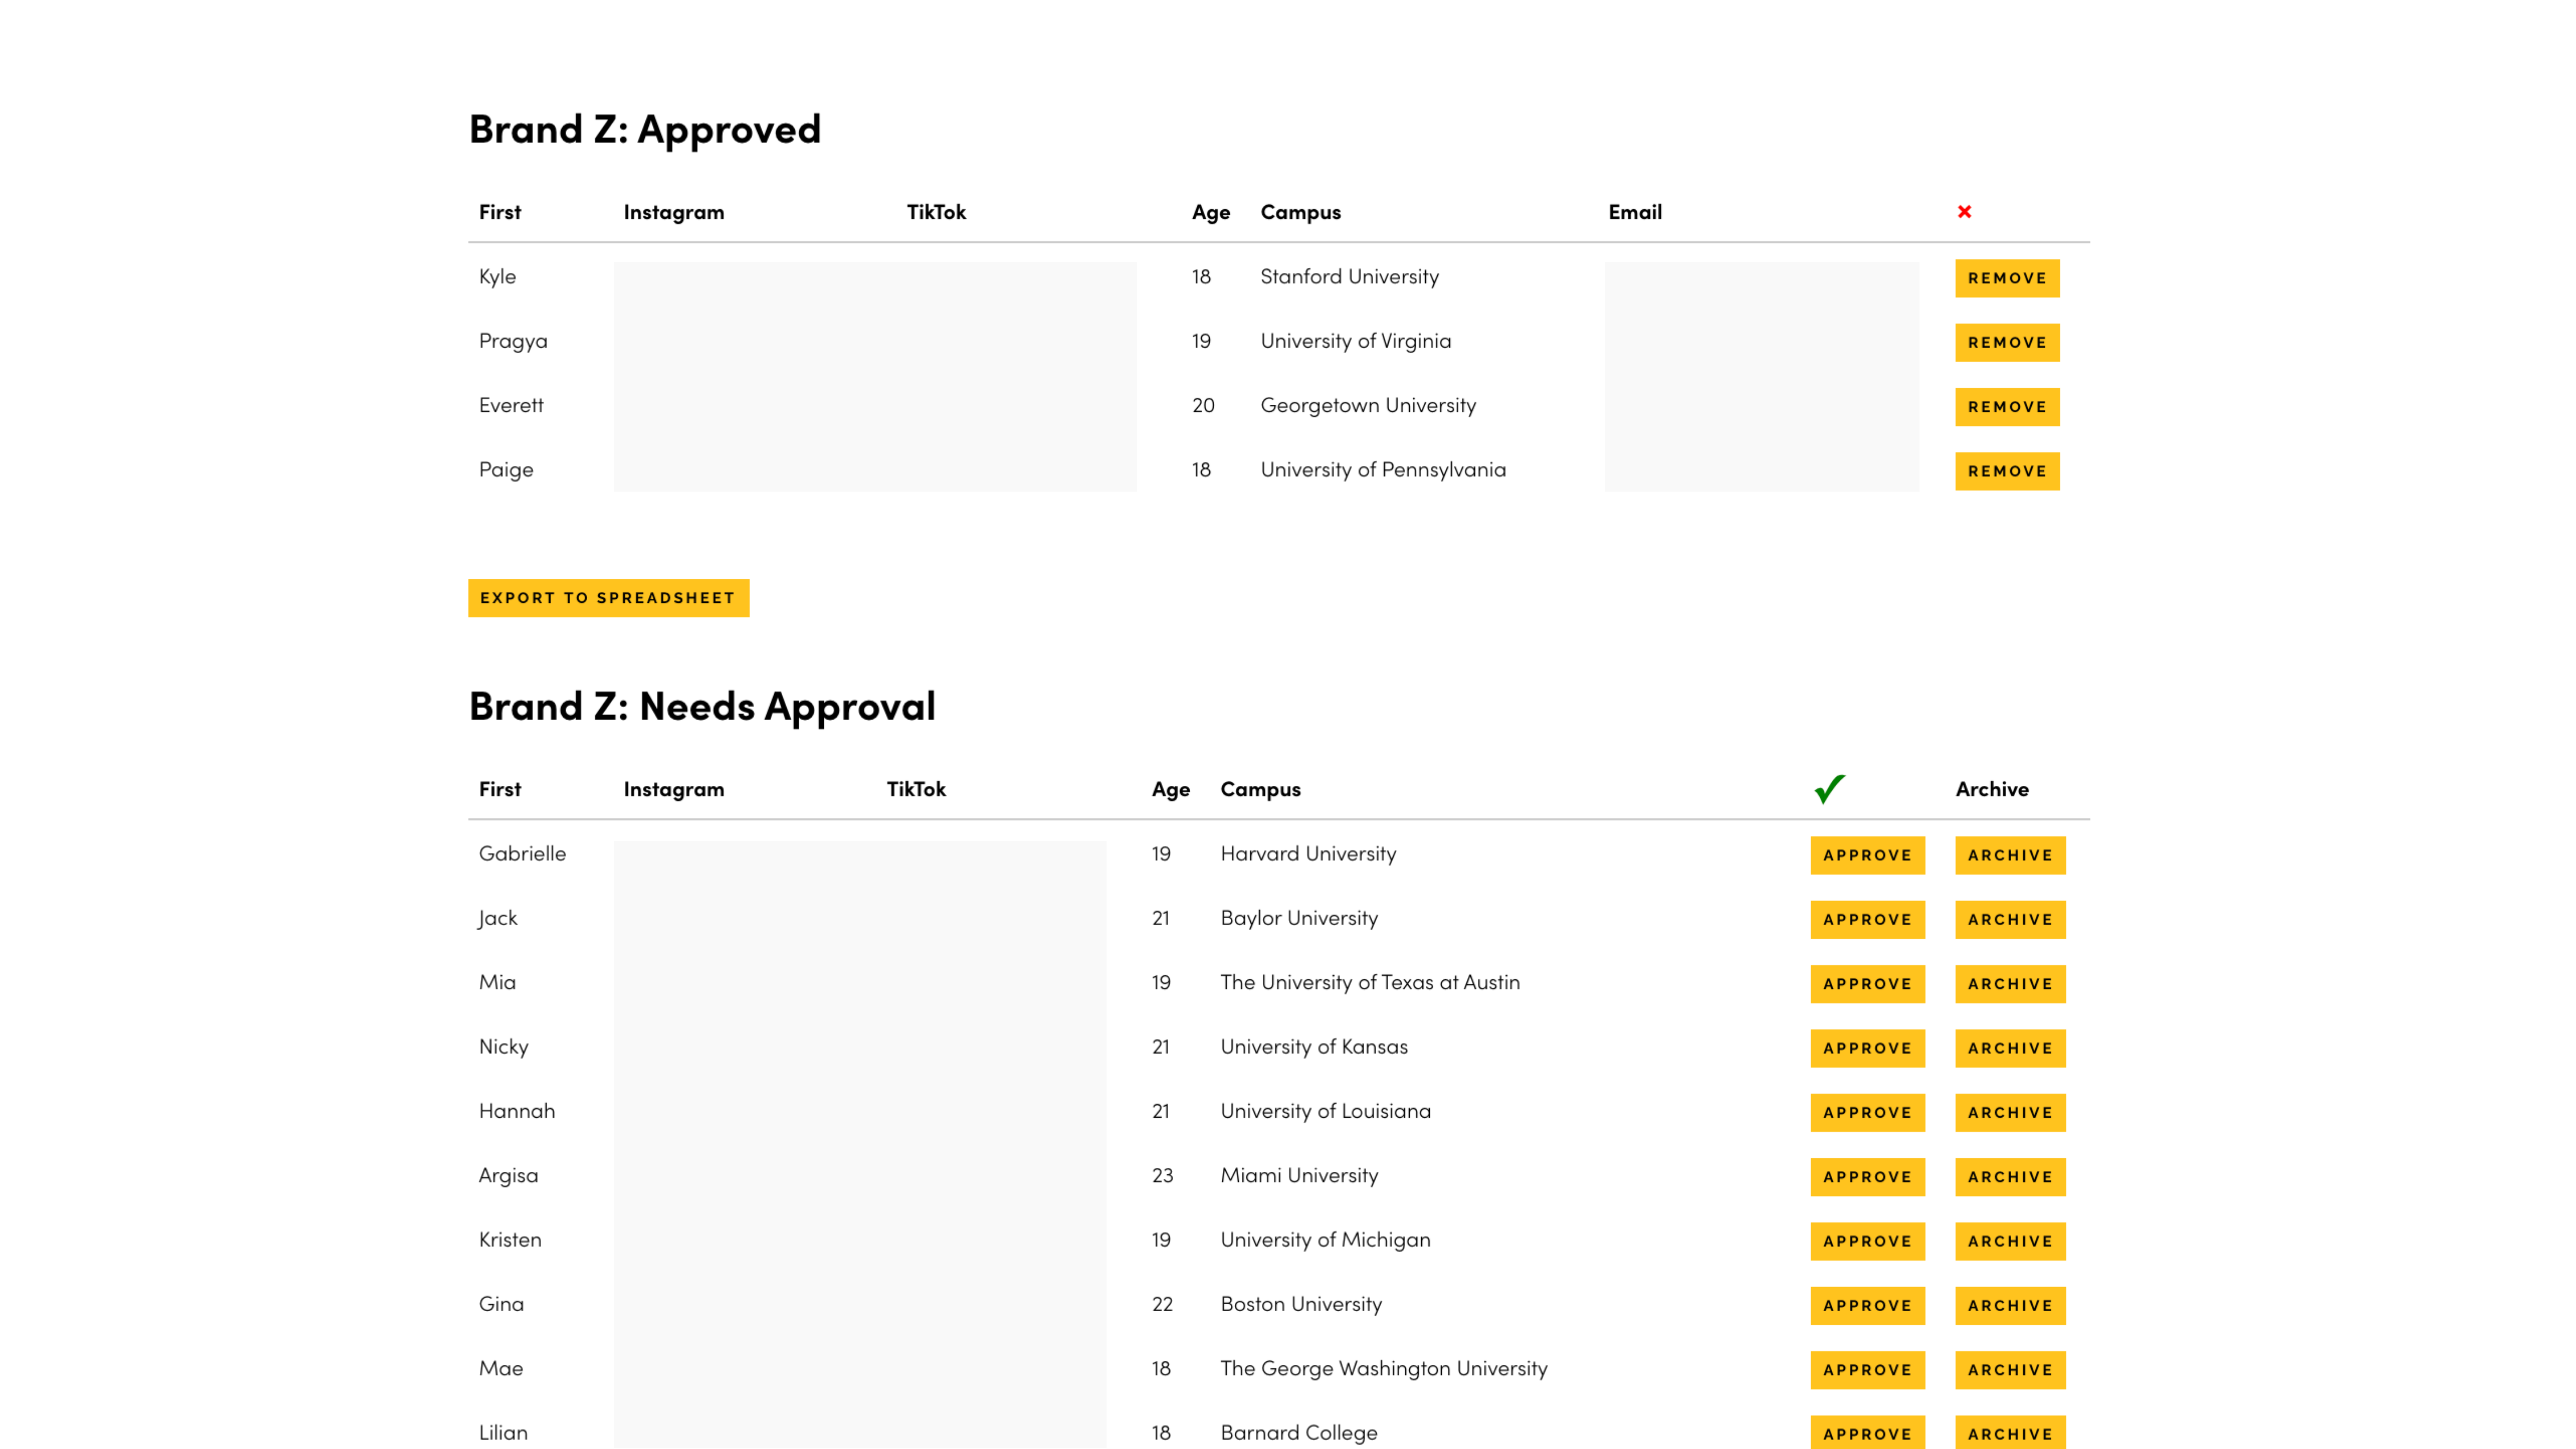
Task: Remove Kyle from approved list
Action: [2007, 278]
